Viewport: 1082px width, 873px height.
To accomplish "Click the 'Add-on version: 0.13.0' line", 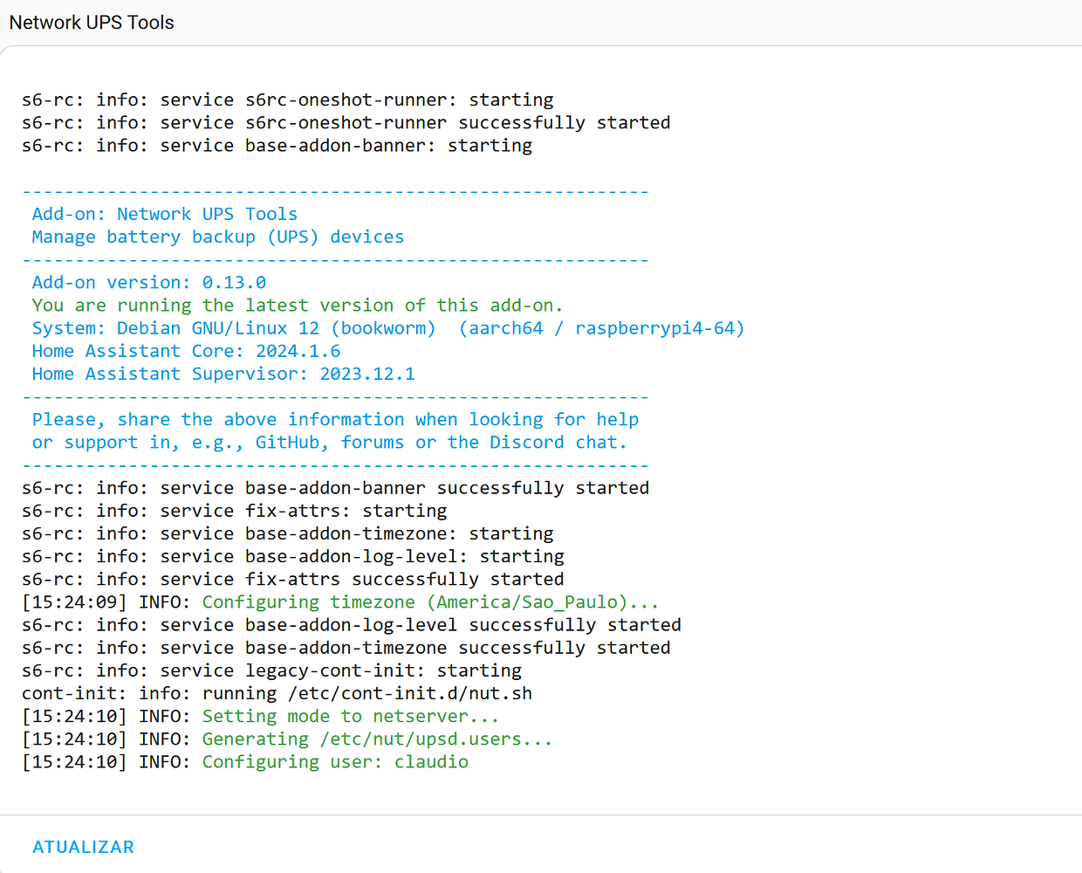I will [x=149, y=283].
